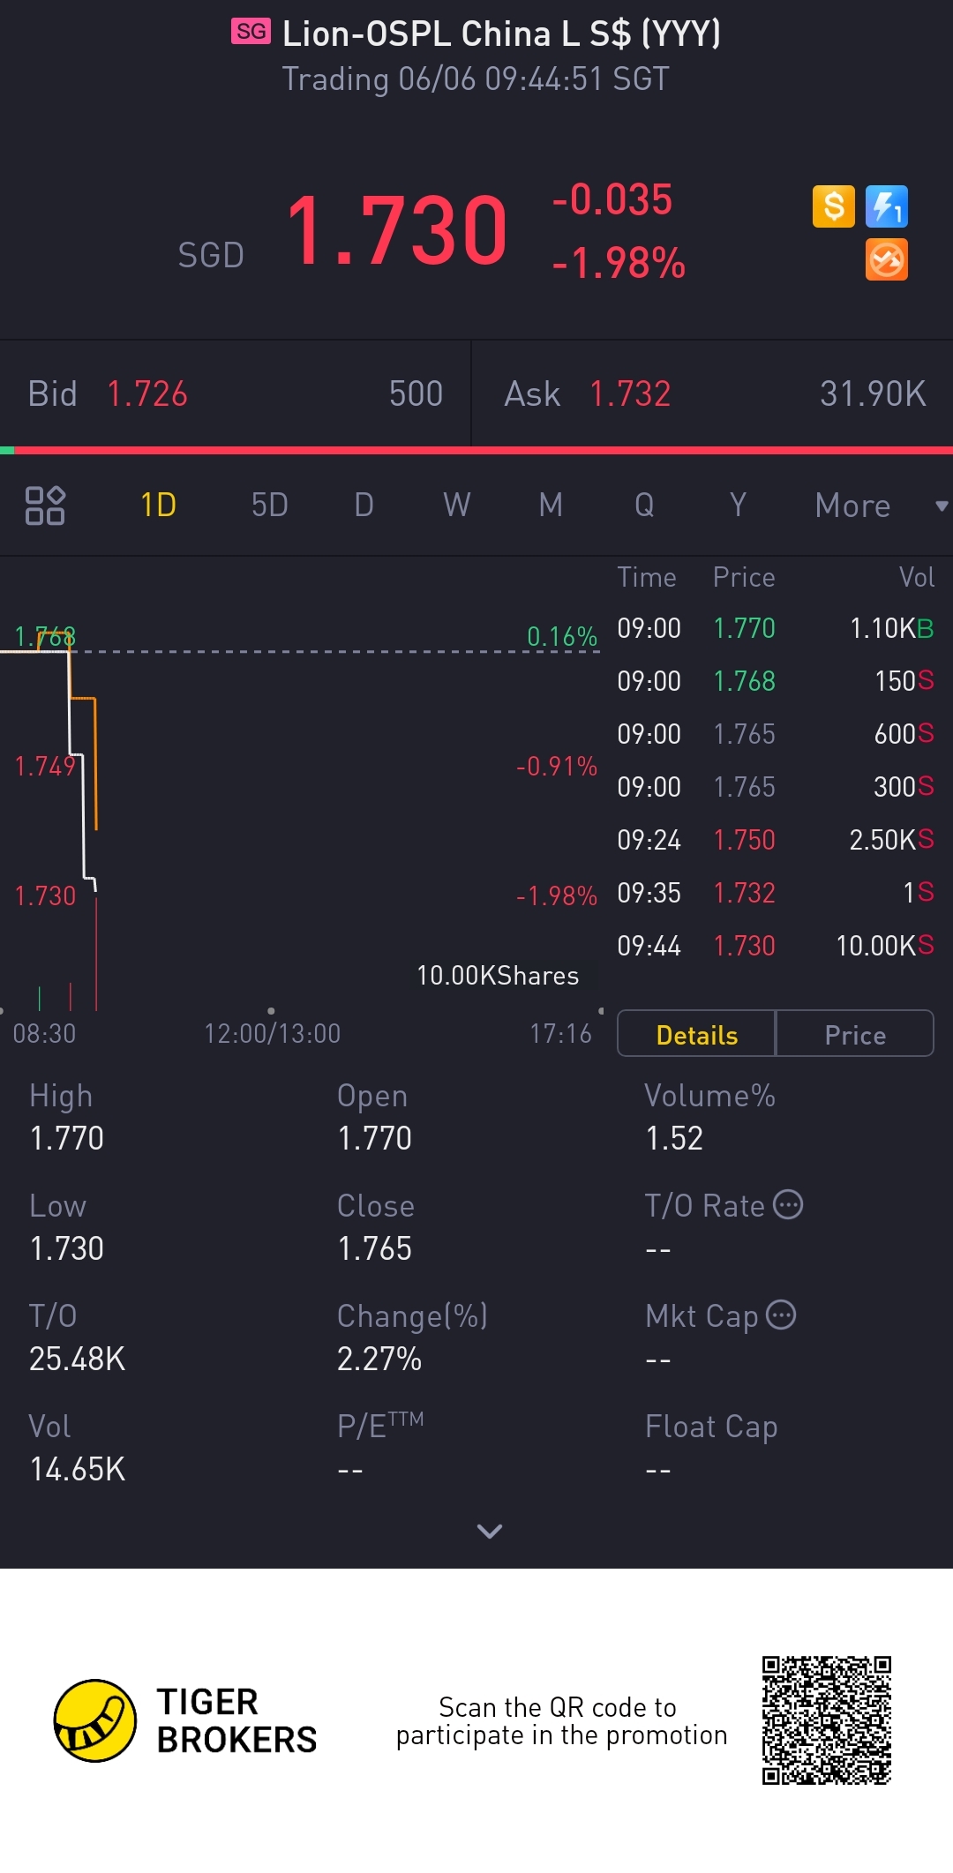This screenshot has width=953, height=1873.
Task: Tap the T/O Rate info icon
Action: 788,1204
